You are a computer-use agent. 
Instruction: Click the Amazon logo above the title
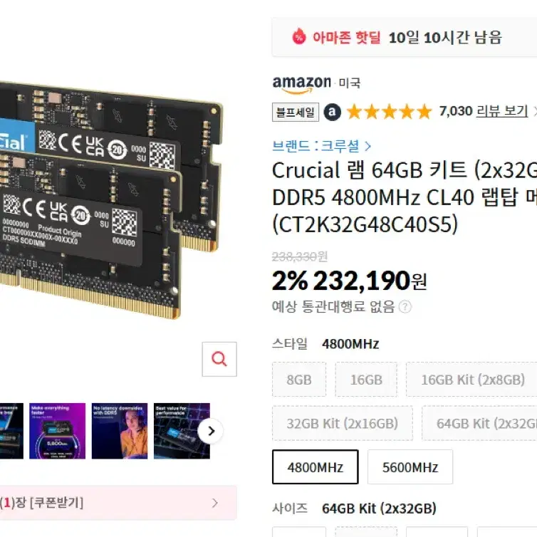[x=302, y=84]
